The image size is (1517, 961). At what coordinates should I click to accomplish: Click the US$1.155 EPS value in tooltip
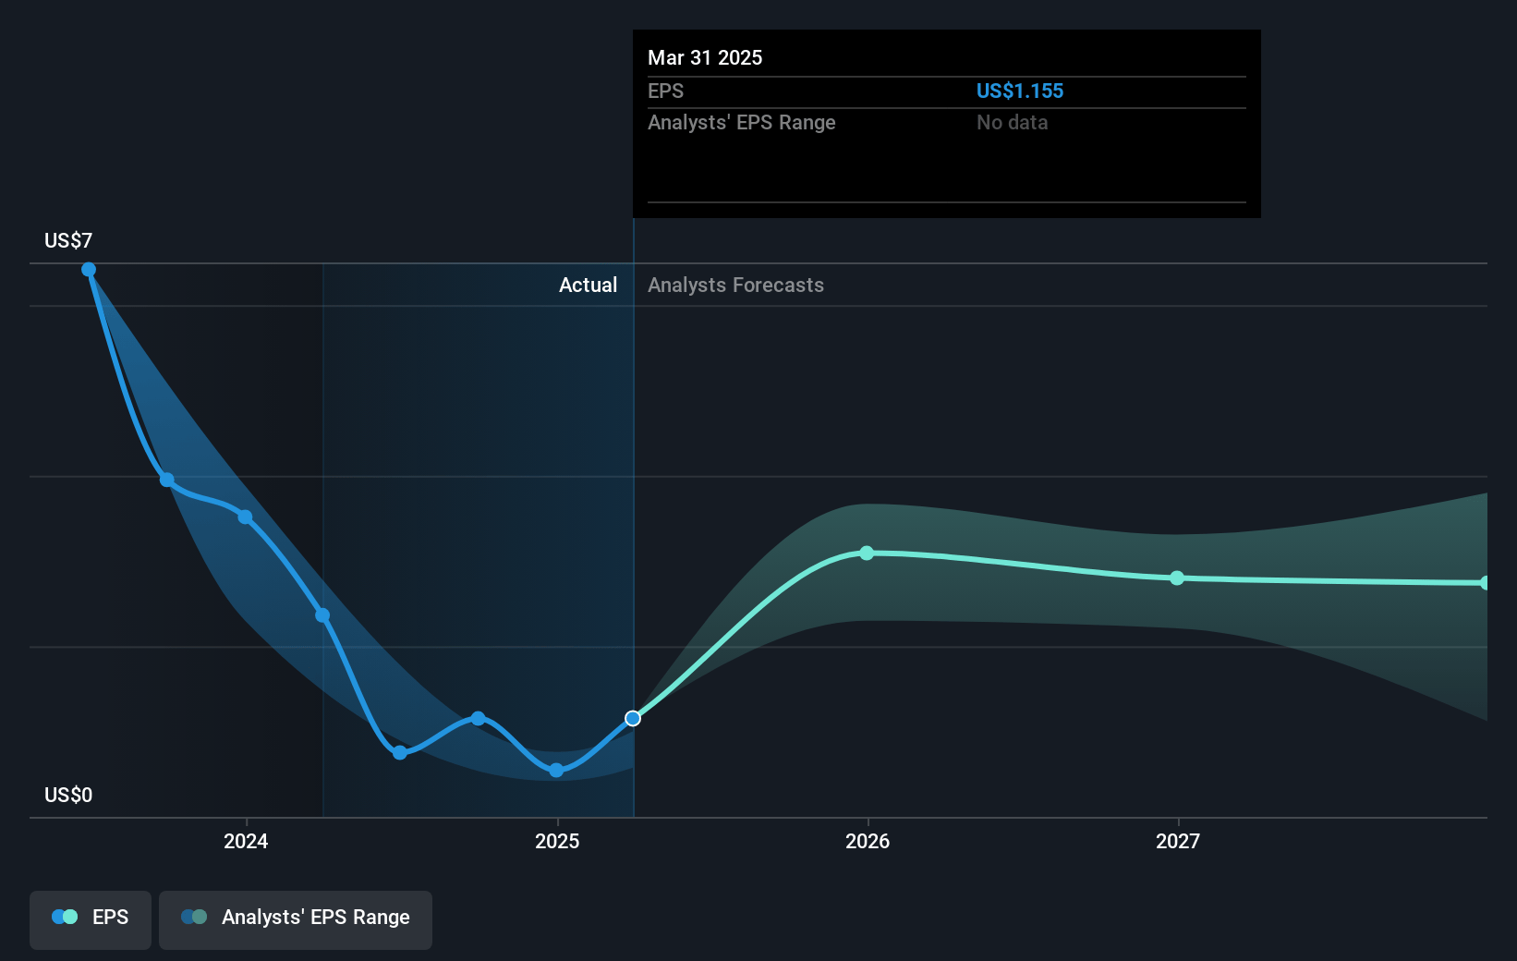(x=1020, y=91)
